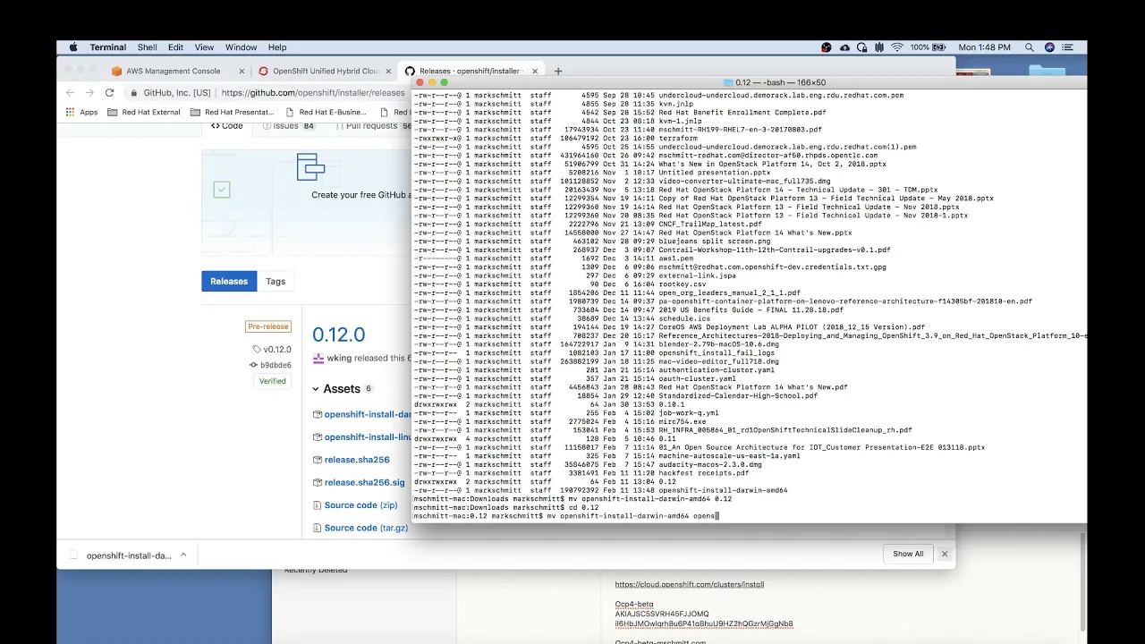Open the Shell menu
Image resolution: width=1145 pixels, height=644 pixels.
[x=148, y=47]
